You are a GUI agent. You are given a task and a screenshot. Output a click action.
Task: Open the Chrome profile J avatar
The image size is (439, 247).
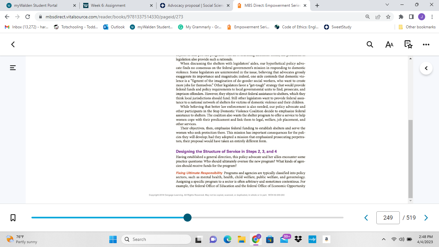click(422, 17)
